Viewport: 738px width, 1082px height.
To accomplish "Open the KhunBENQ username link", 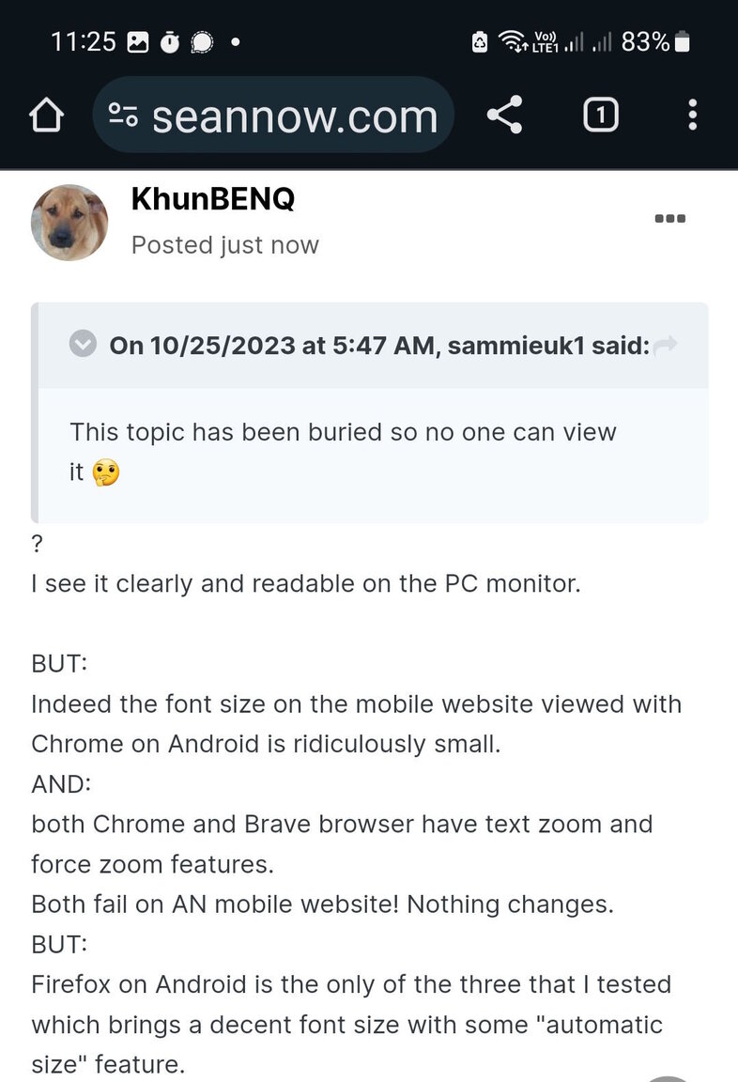I will 213,199.
